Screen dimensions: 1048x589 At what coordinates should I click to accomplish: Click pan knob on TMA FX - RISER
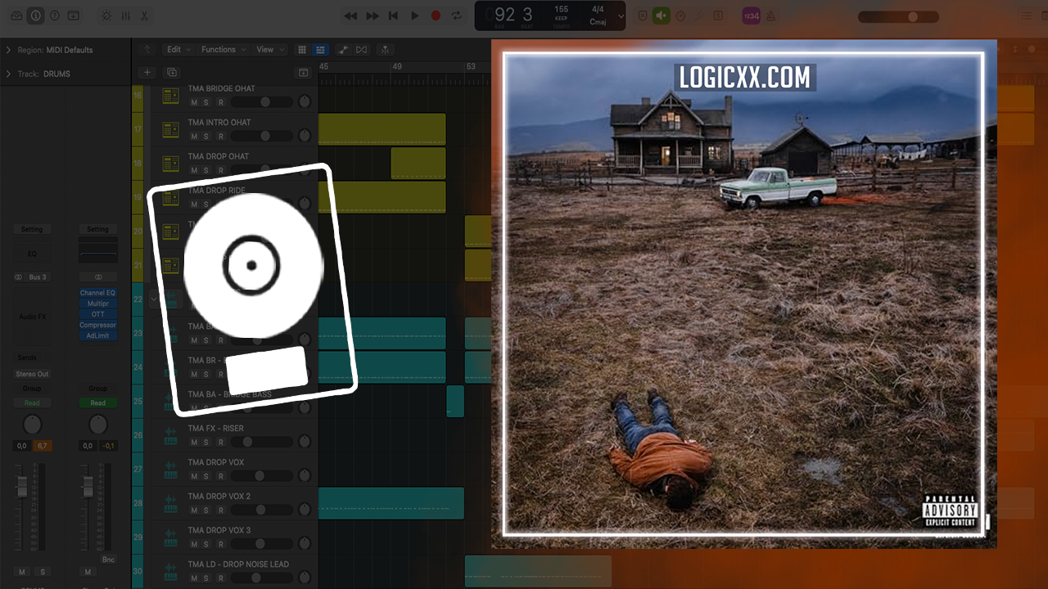tap(305, 442)
